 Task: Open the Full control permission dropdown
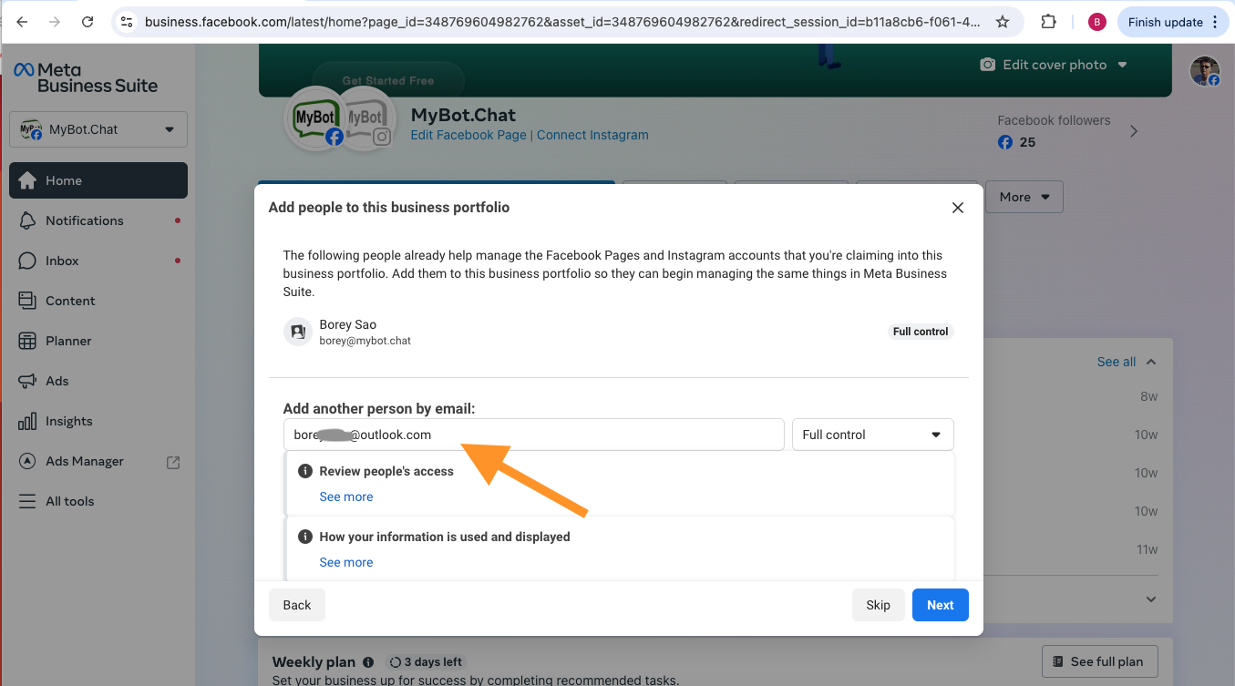872,435
